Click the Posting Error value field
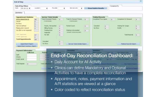 click(61, 31)
